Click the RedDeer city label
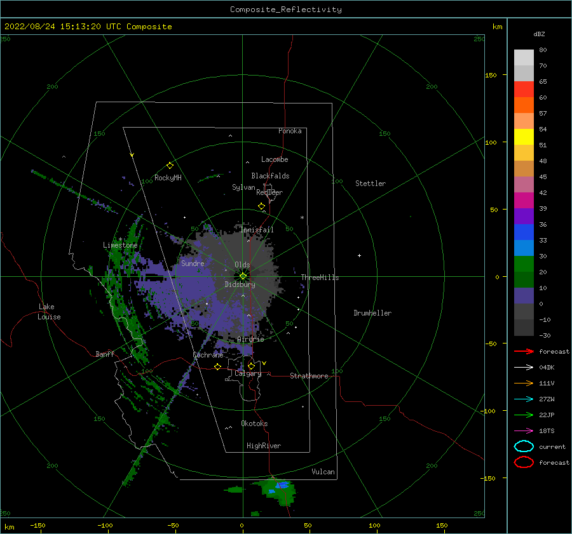 (x=269, y=192)
